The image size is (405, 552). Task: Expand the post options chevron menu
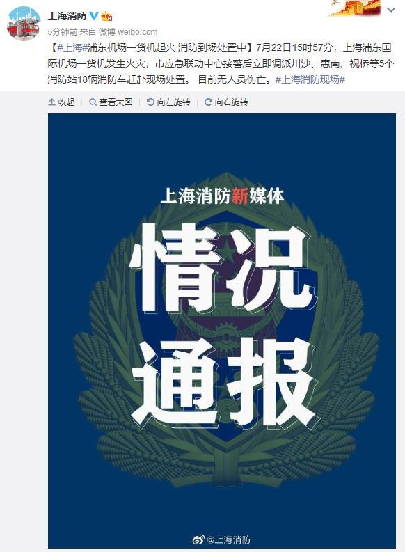tap(391, 10)
